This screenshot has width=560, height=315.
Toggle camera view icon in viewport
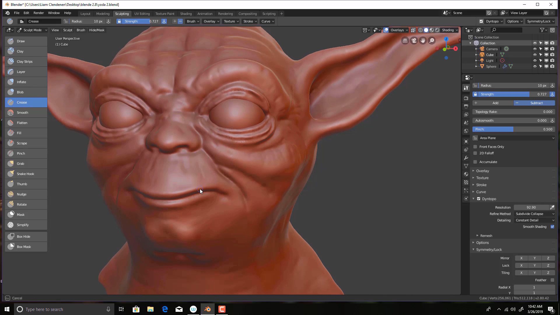click(x=414, y=41)
